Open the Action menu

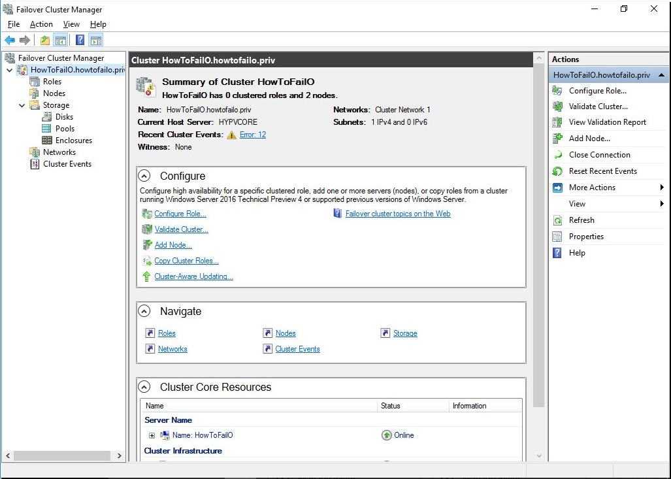click(41, 24)
